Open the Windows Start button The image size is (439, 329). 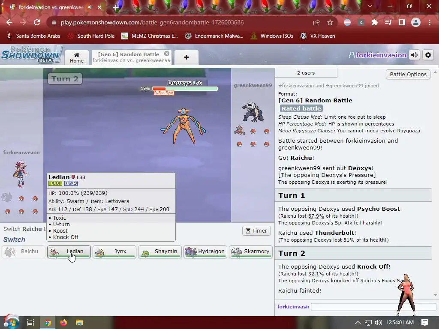click(x=11, y=322)
